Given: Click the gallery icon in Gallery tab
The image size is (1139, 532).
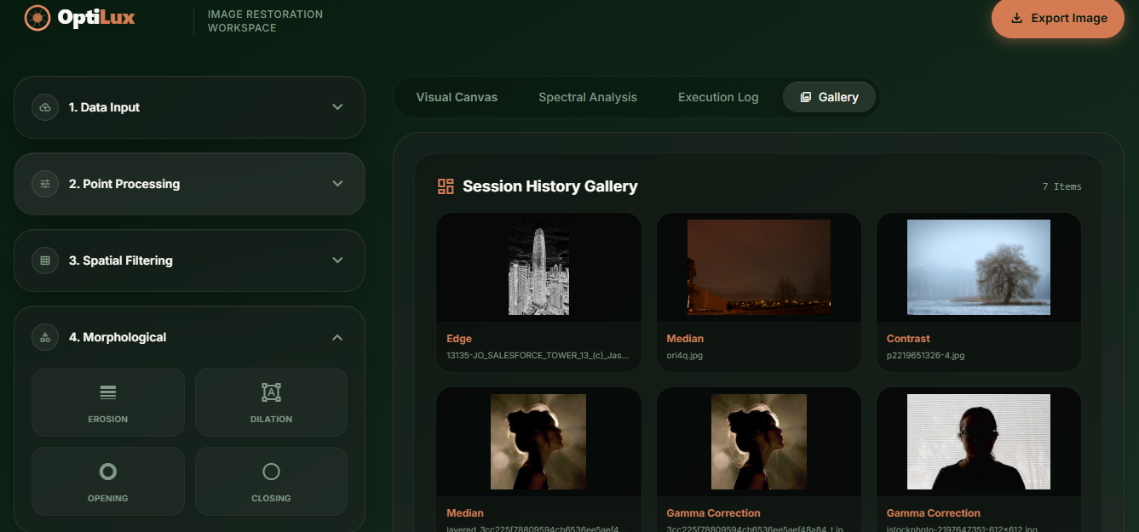Looking at the screenshot, I should 805,97.
